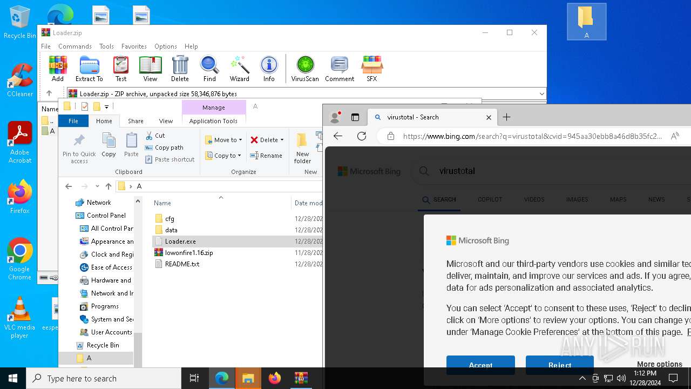Image resolution: width=691 pixels, height=389 pixels.
Task: Open Find in WinRAR toolbar
Action: tap(209, 69)
